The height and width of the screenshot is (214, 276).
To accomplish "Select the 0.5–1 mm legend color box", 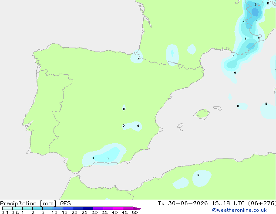I will [x=17, y=208].
